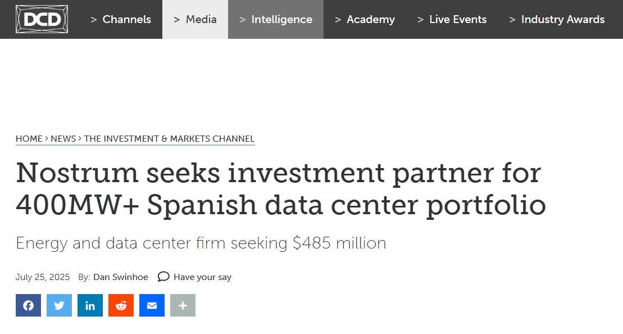Image resolution: width=623 pixels, height=334 pixels.
Task: Click the Have your say link
Action: pyautogui.click(x=202, y=277)
